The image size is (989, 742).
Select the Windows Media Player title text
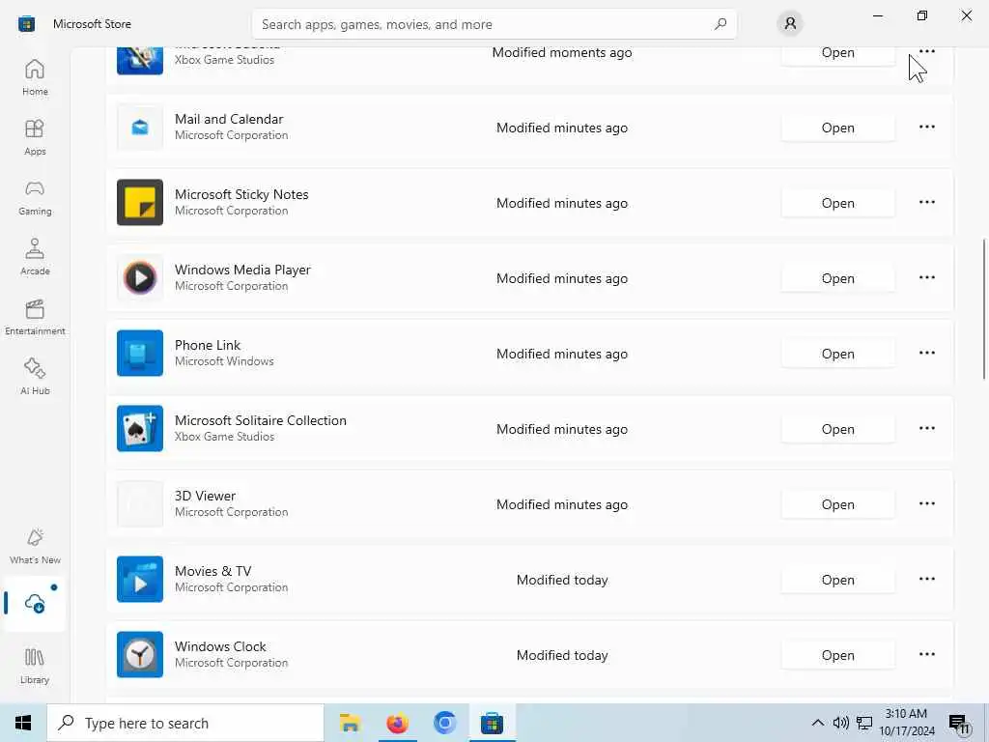[x=242, y=270]
